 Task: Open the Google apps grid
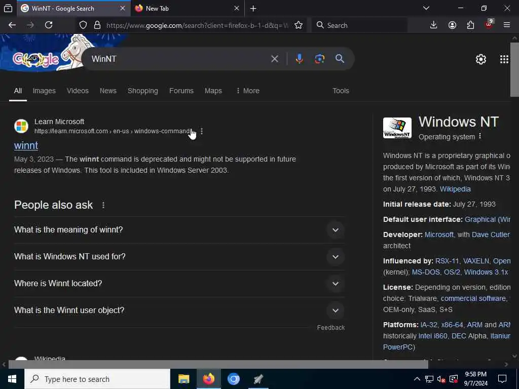(x=504, y=59)
